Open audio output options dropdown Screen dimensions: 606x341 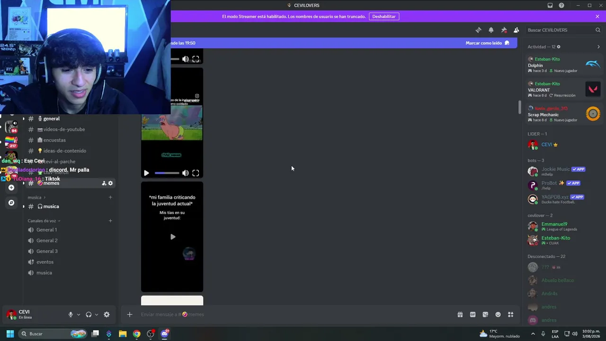[x=97, y=314]
